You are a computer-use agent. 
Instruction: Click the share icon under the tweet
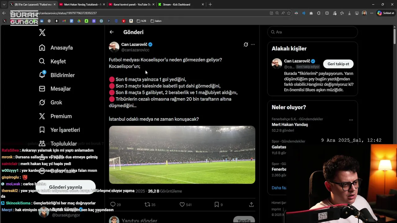tap(251, 204)
